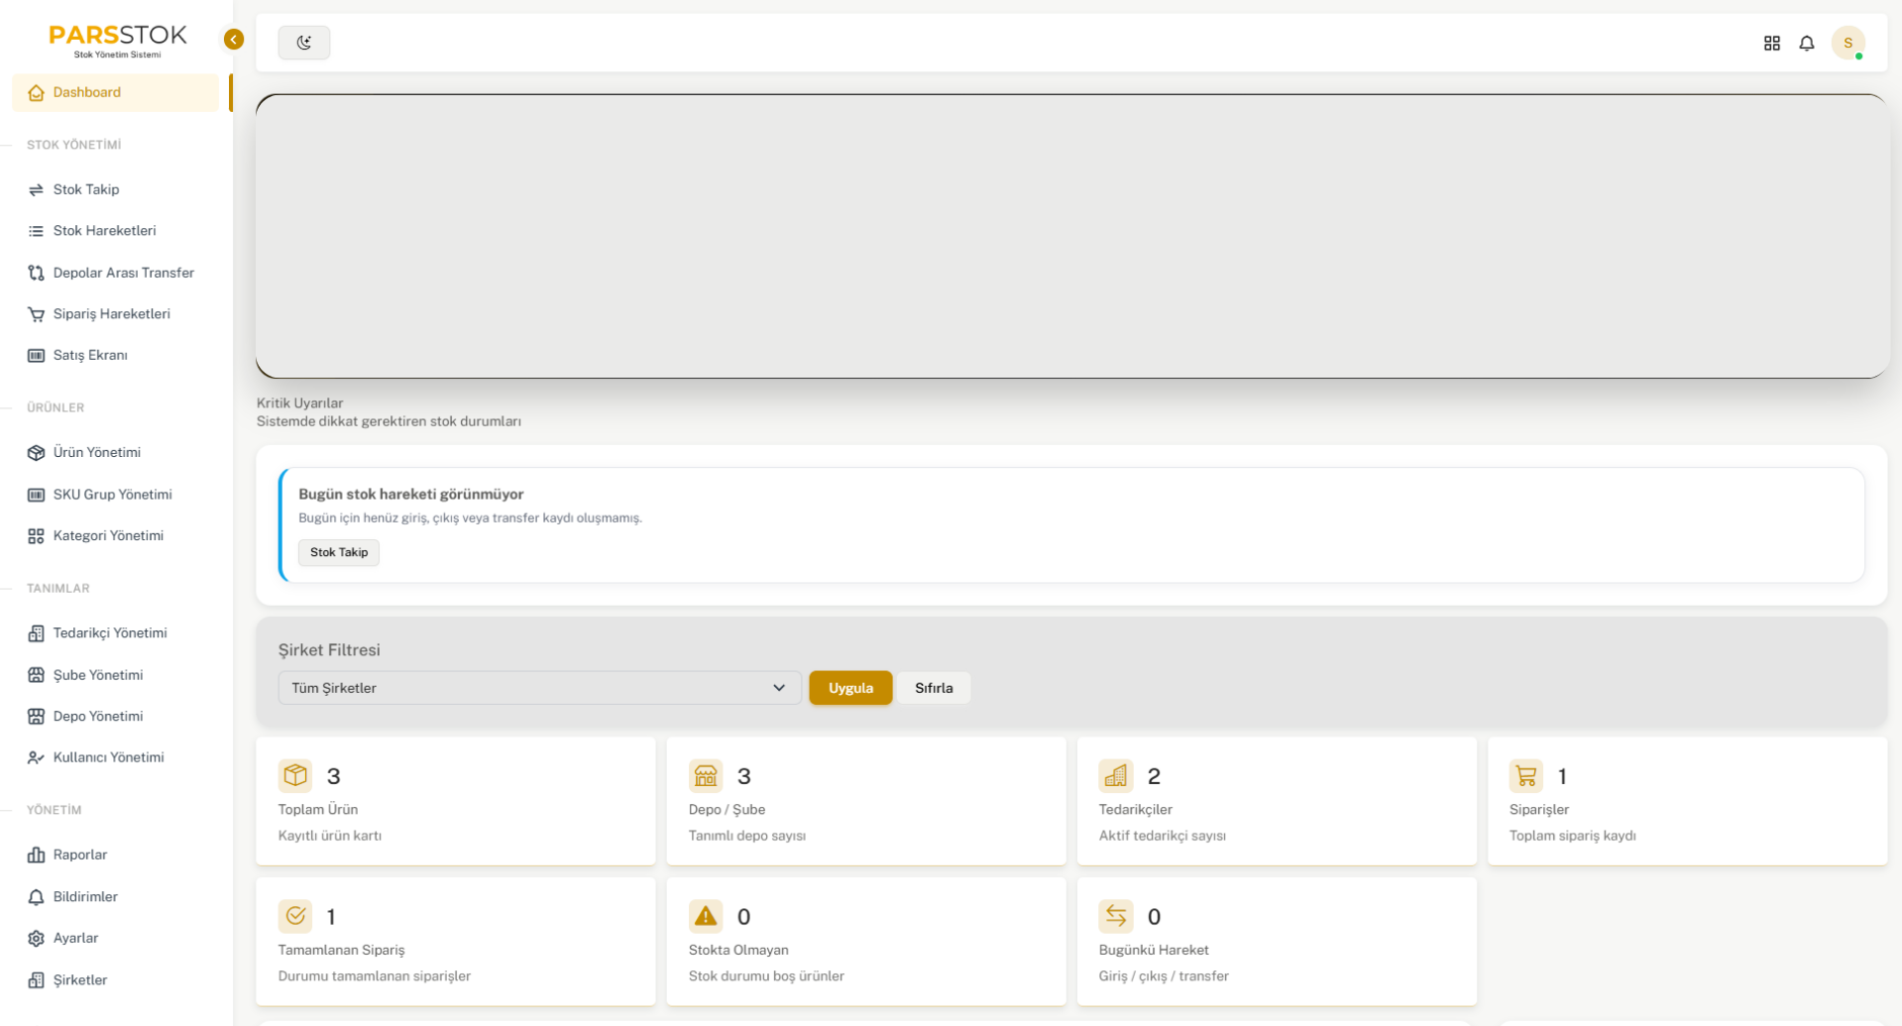Click the Stok Takip button in the alert
Screen dimensions: 1902x1026
click(x=338, y=552)
